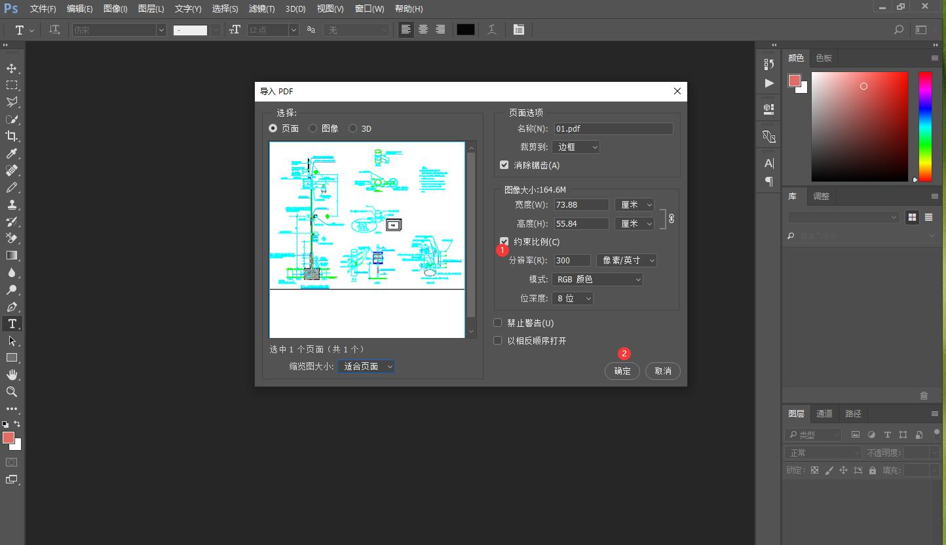Select the 图像 radio button
The image size is (946, 545).
coord(313,128)
